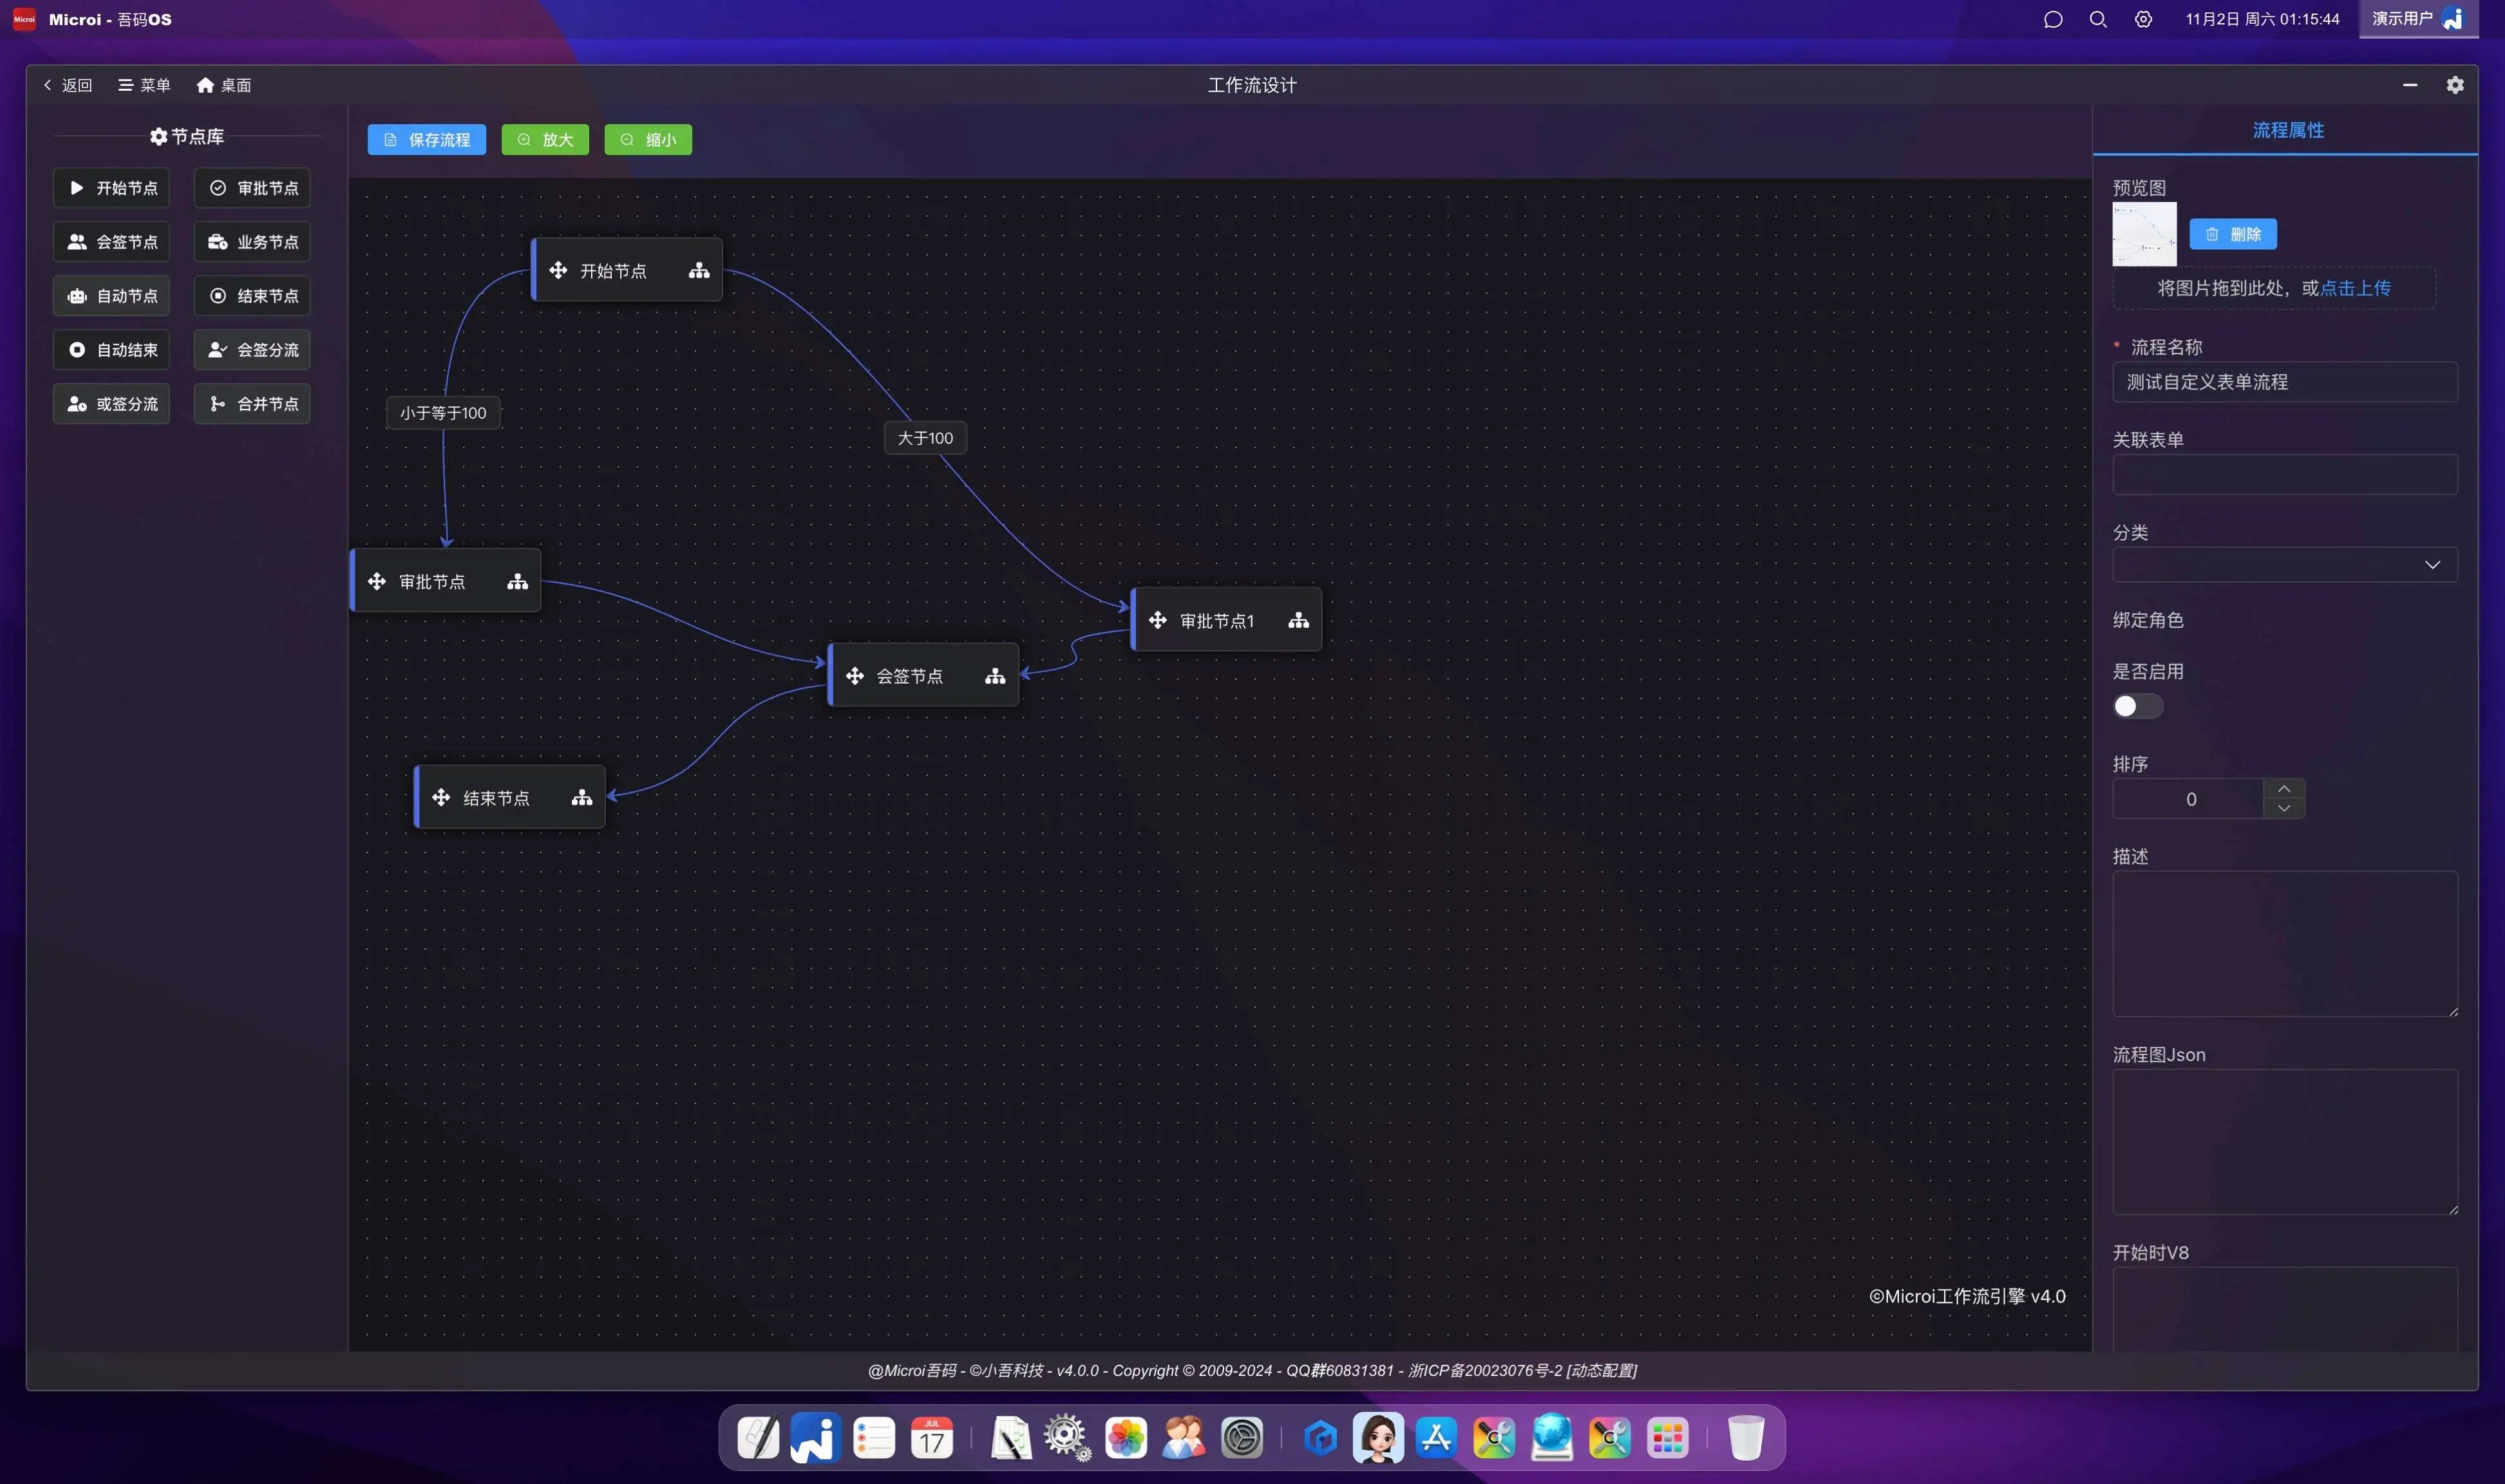Image resolution: width=2505 pixels, height=1484 pixels.
Task: Click the hierarchy icon on 开始节点
Action: point(699,271)
